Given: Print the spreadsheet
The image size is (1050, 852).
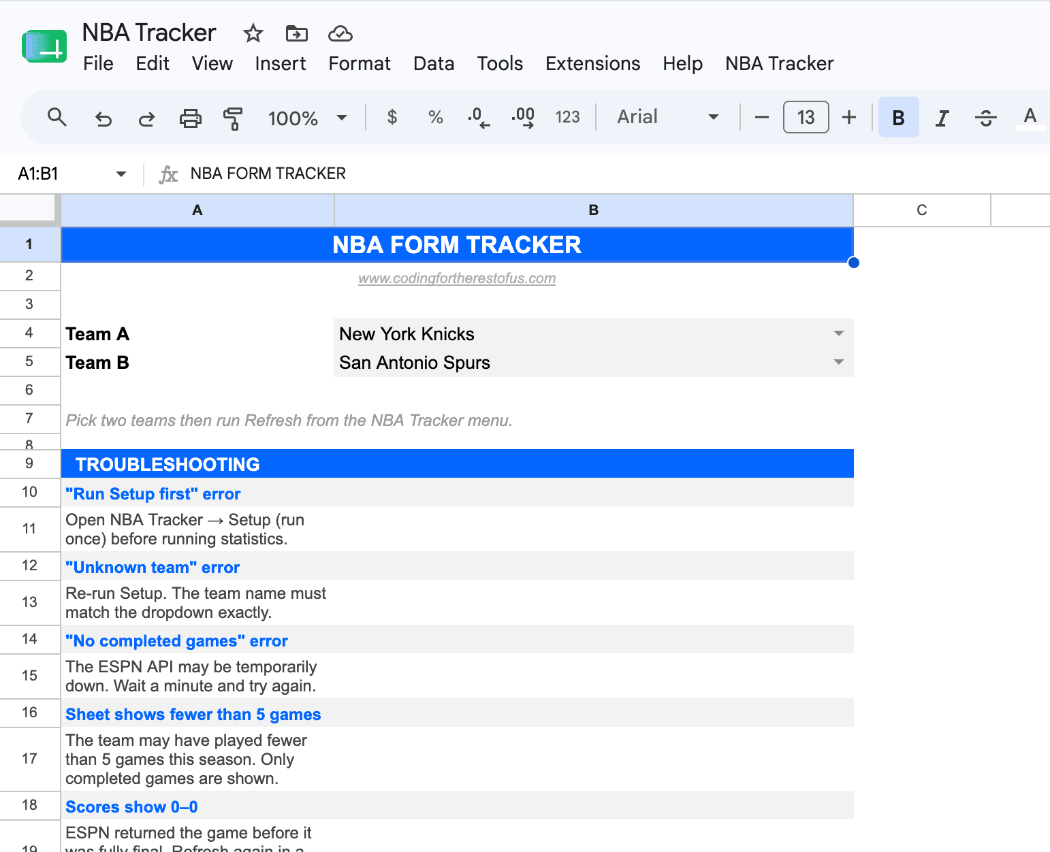Looking at the screenshot, I should click(190, 118).
